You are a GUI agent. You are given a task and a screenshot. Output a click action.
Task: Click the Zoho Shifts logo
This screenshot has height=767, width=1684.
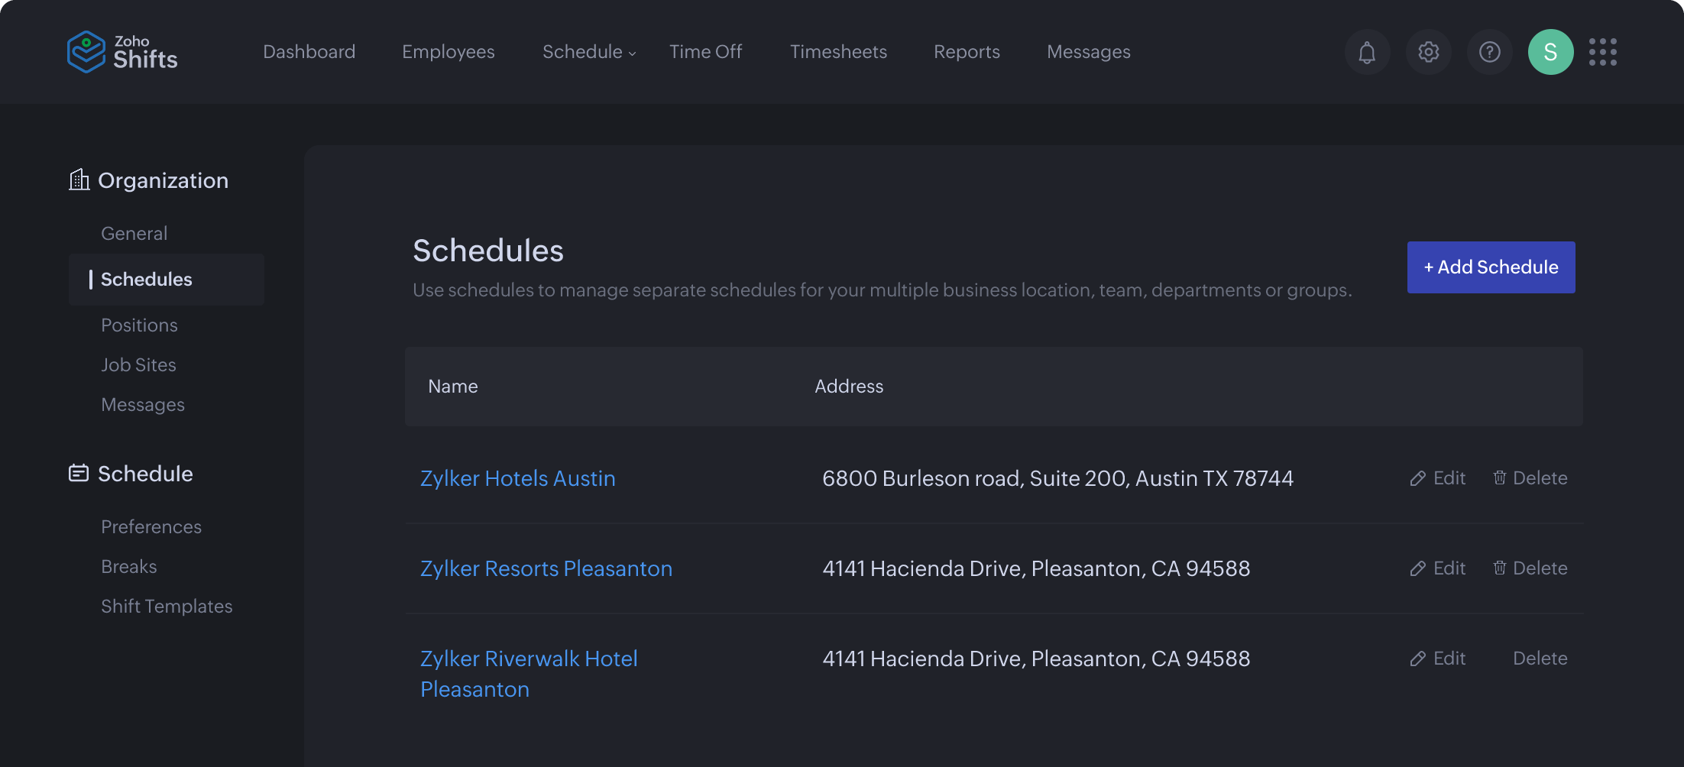[x=122, y=51]
